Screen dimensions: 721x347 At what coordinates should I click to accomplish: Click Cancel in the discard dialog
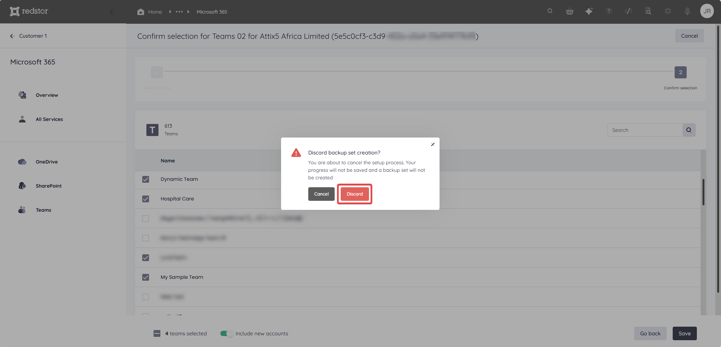coord(321,194)
